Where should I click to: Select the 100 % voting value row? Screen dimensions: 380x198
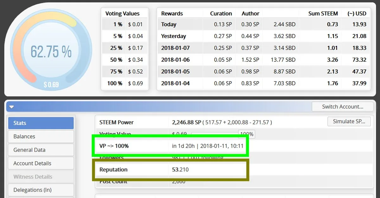coord(125,83)
